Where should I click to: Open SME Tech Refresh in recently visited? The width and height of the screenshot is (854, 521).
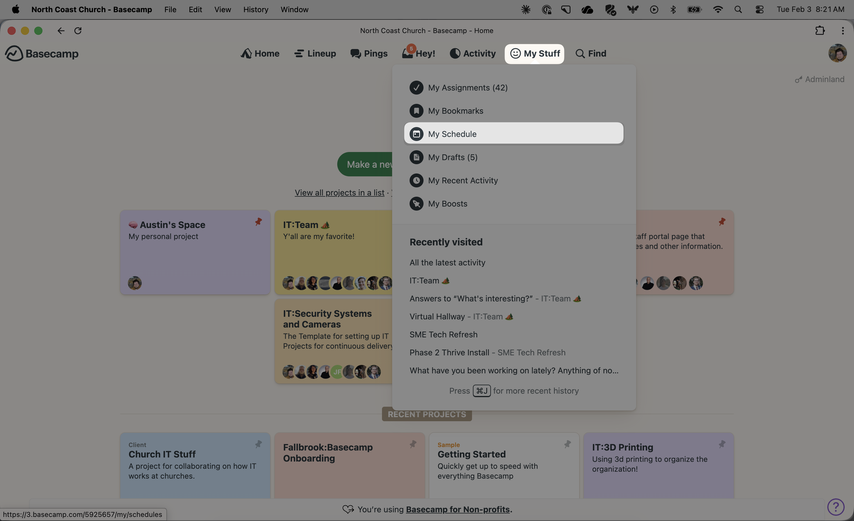tap(443, 334)
